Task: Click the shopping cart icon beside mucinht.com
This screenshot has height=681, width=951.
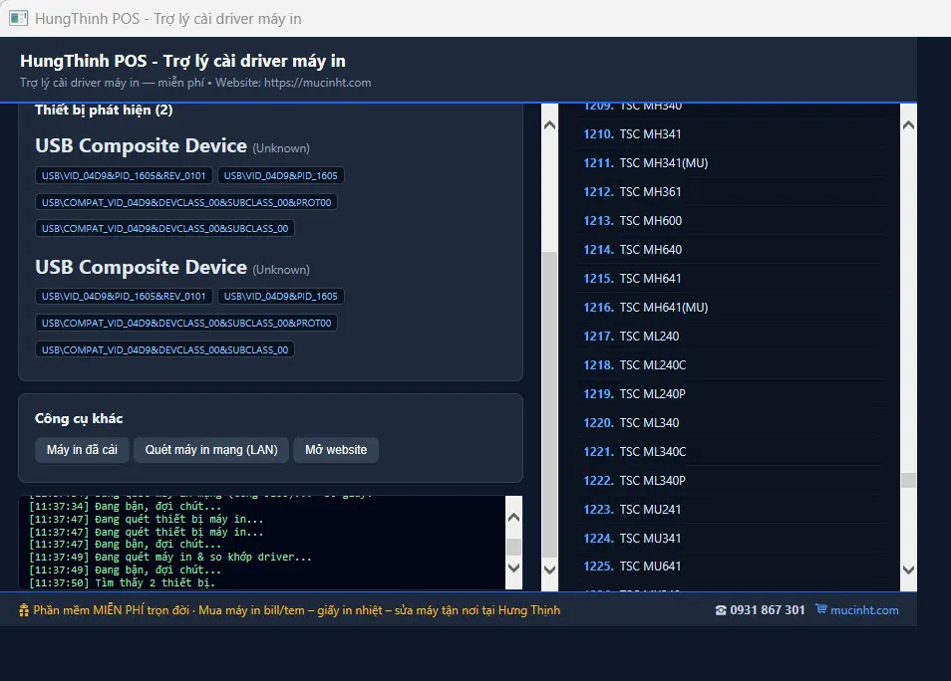Action: (x=820, y=609)
